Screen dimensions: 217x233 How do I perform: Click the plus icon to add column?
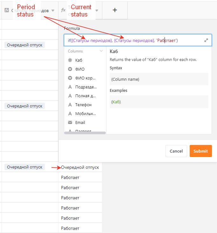pyautogui.click(x=115, y=10)
